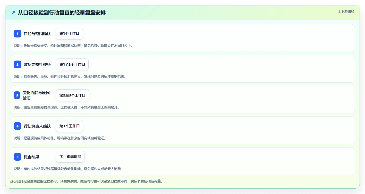This screenshot has height=194, width=365.
Task: Click the description starting 检查缺失、重复
Action: 70,76
